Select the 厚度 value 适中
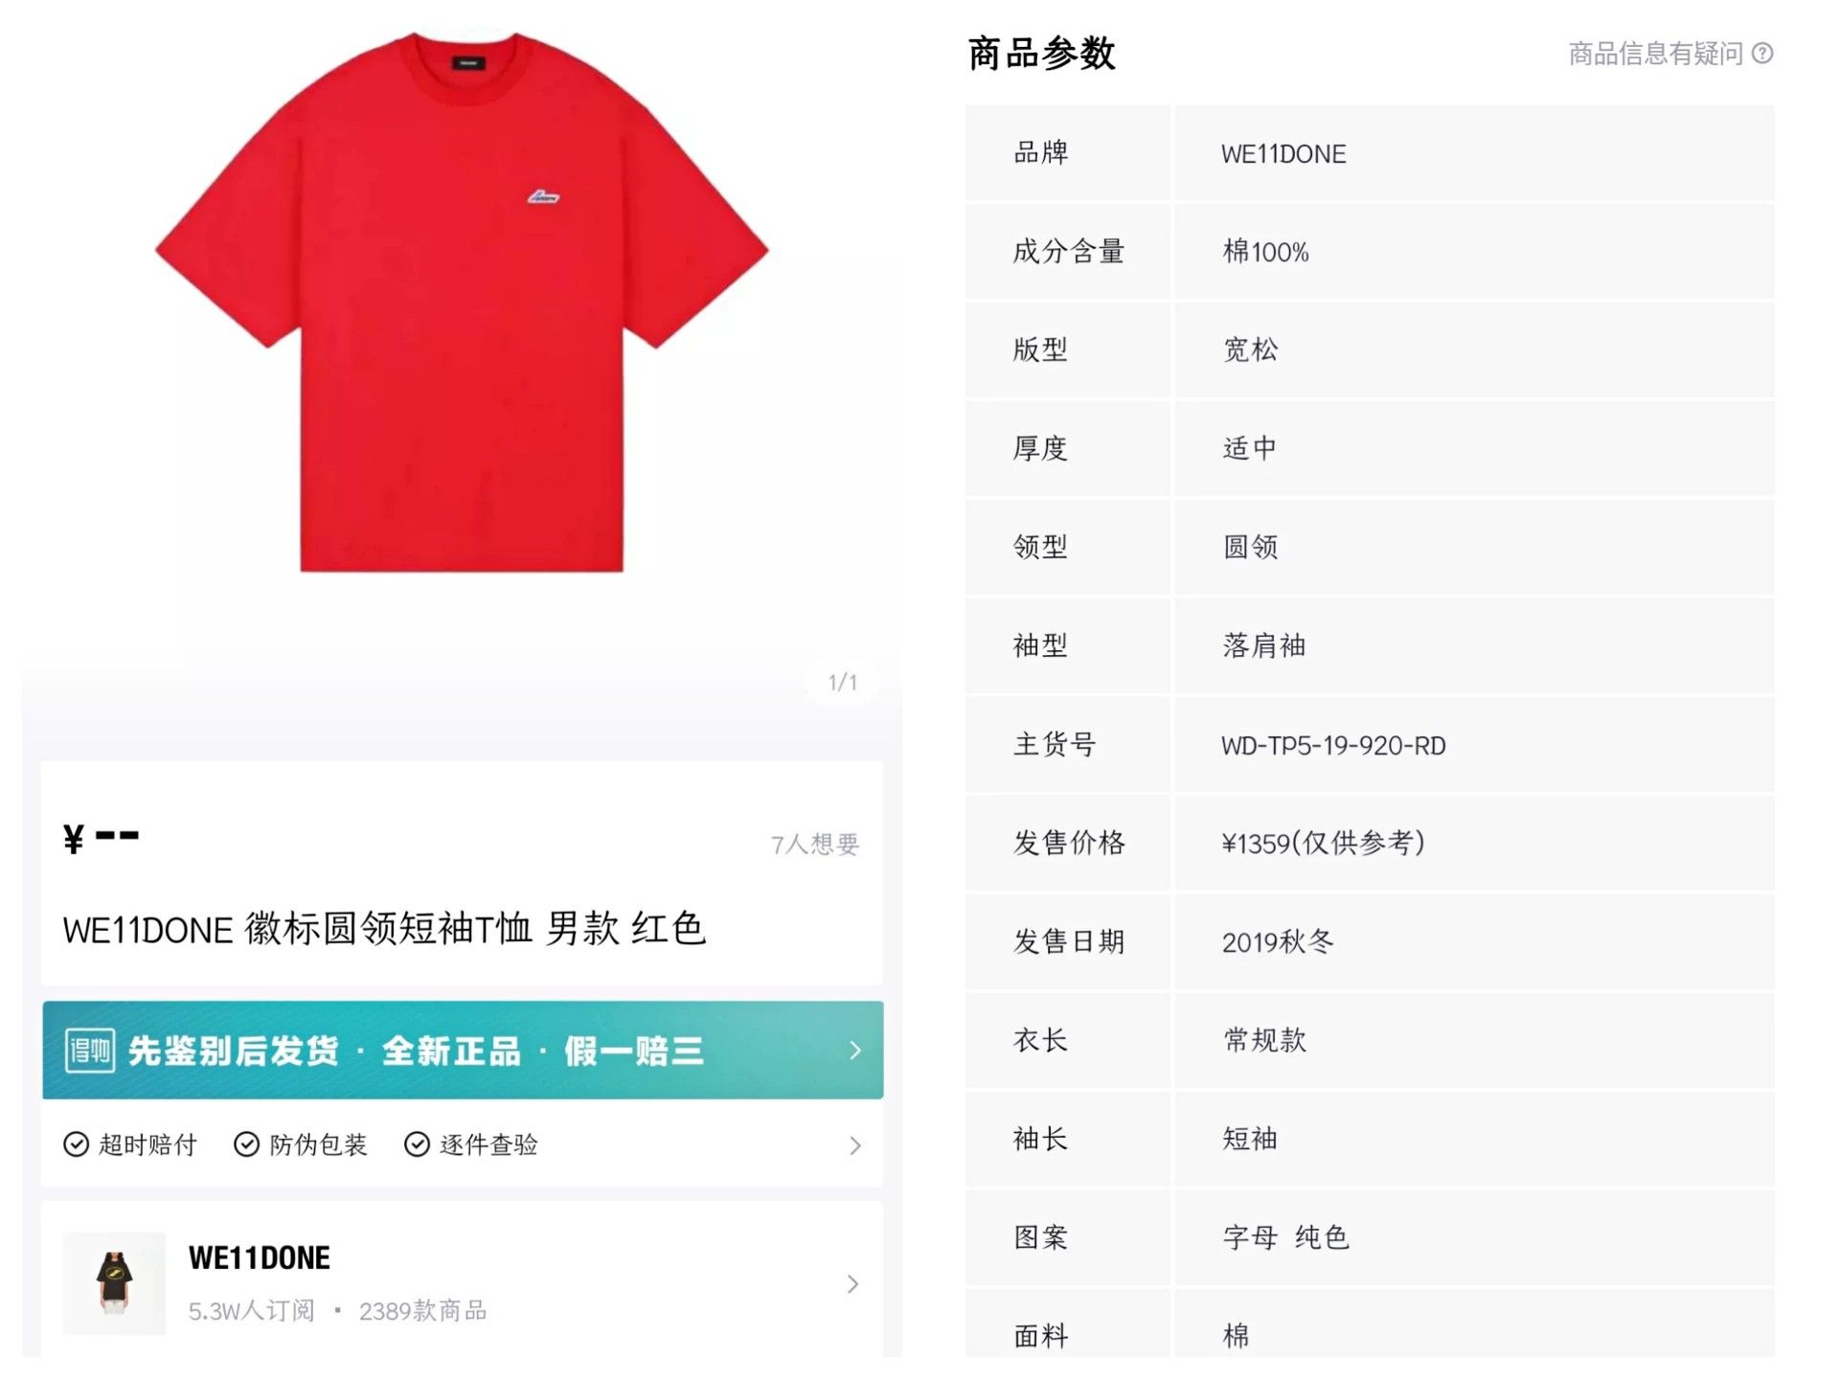 point(1250,448)
